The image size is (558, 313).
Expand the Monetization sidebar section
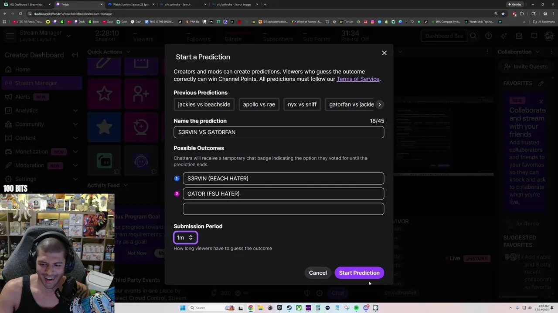75,151
